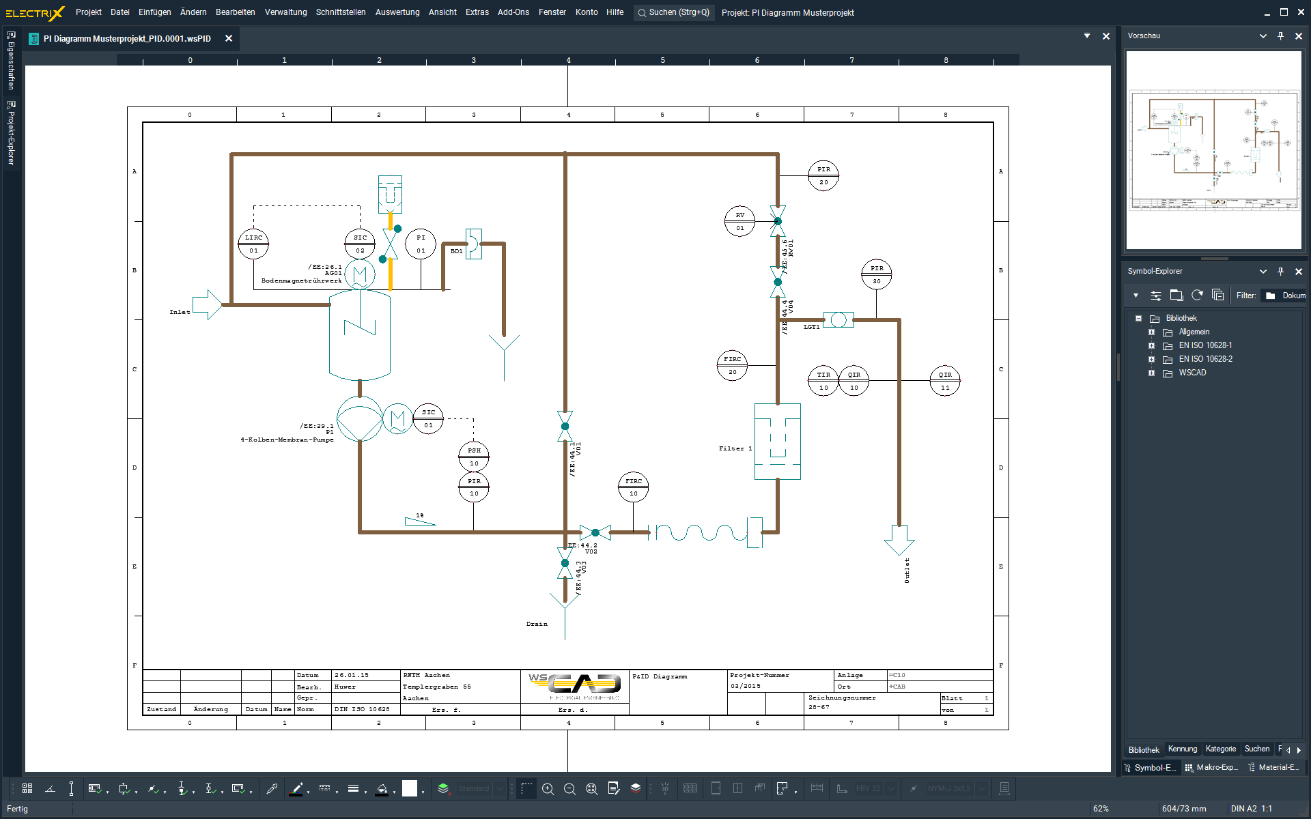Screen dimensions: 1311x819
Task: Toggle the Symbol-Explorer panel pin
Action: tap(1280, 272)
